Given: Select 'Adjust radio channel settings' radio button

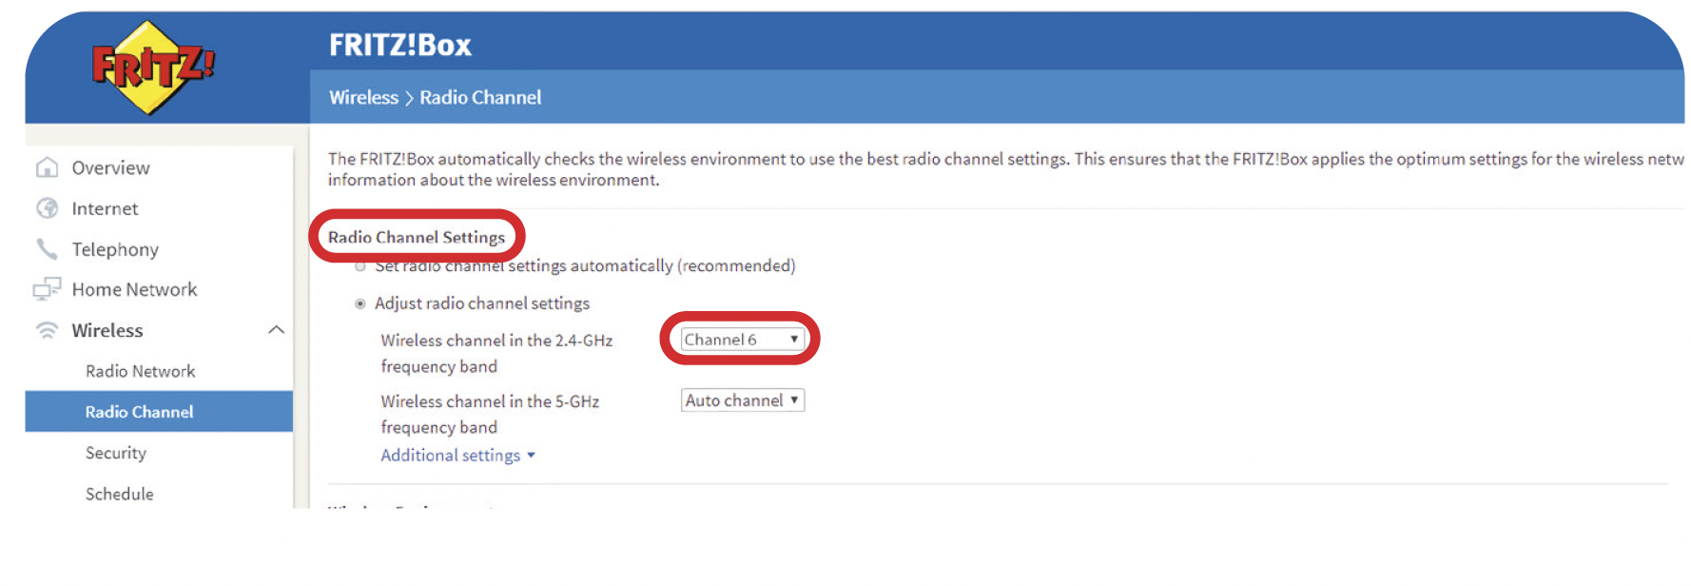Looking at the screenshot, I should pyautogui.click(x=360, y=303).
